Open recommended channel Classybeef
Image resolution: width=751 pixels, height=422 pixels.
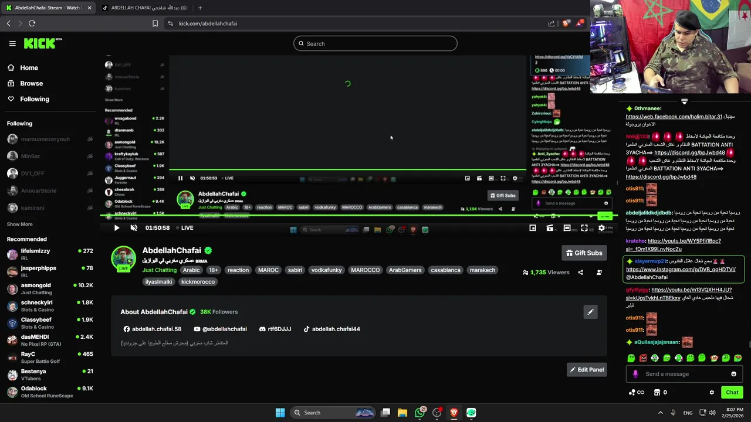coord(50,323)
